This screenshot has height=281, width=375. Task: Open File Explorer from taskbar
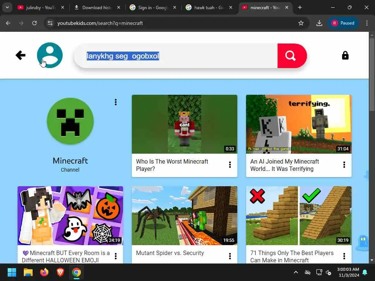28,272
